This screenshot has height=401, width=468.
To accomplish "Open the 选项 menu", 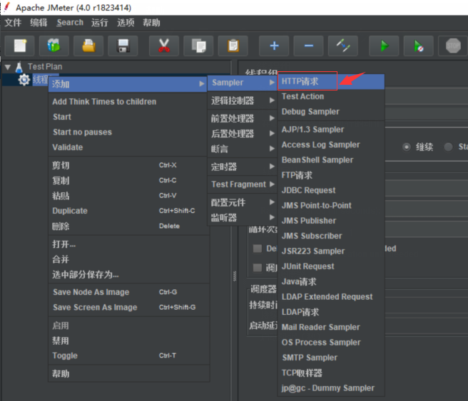I will pyautogui.click(x=126, y=23).
